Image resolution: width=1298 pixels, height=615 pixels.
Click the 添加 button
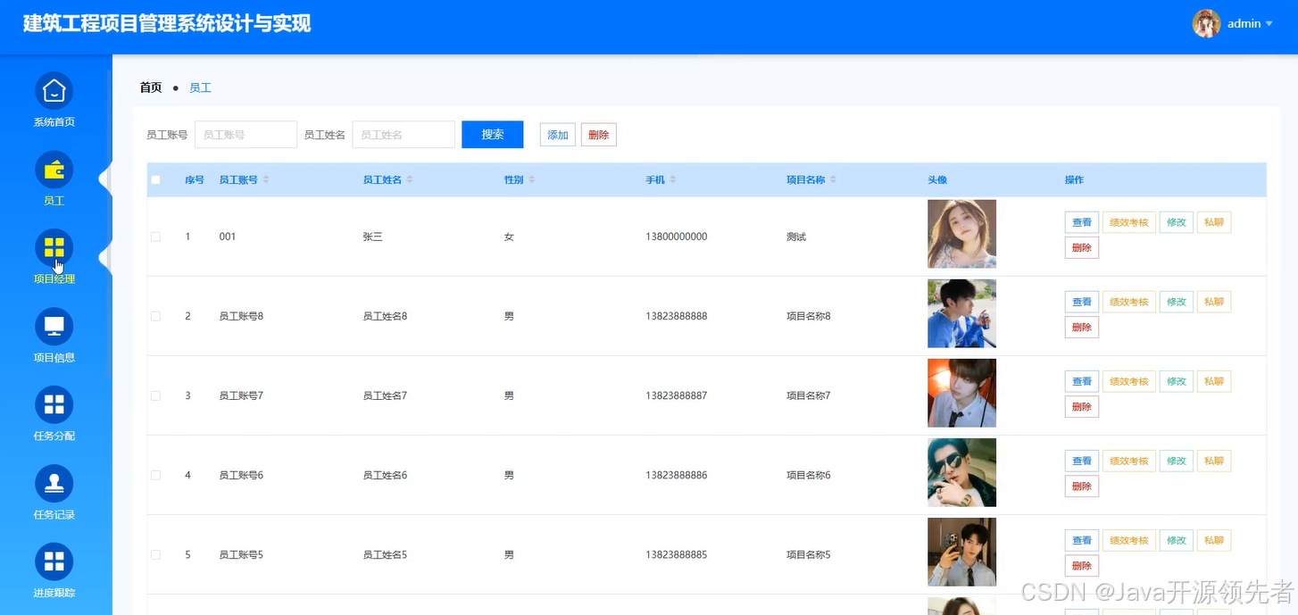(x=558, y=135)
